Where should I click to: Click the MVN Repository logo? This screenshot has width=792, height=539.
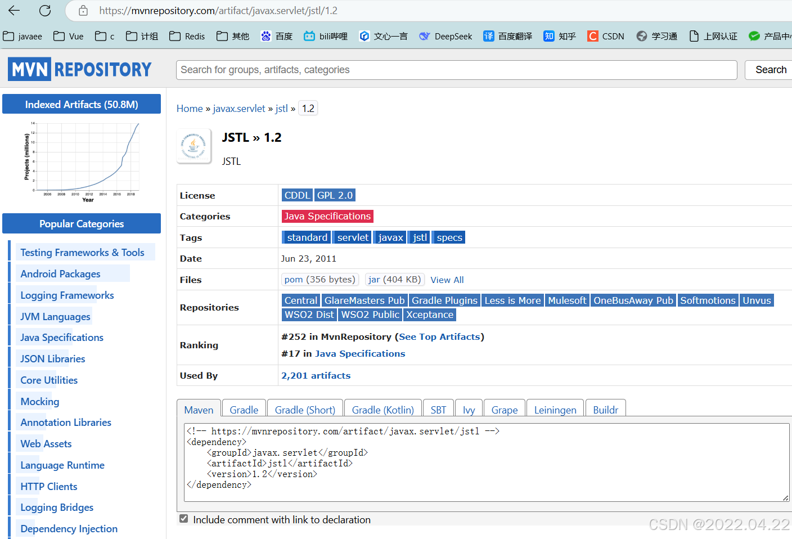click(79, 69)
